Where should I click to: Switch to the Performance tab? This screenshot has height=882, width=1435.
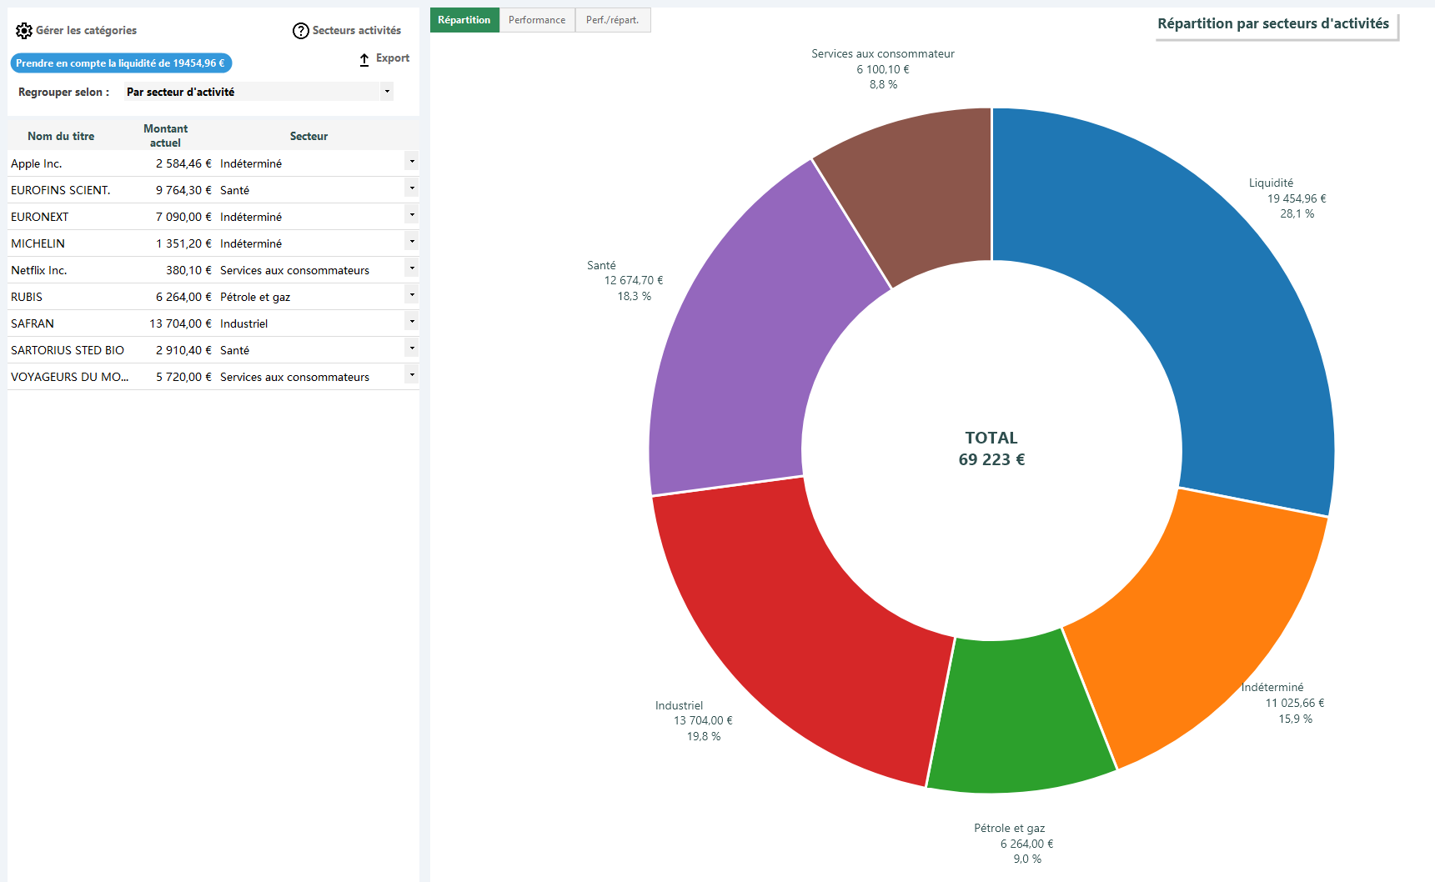[537, 20]
